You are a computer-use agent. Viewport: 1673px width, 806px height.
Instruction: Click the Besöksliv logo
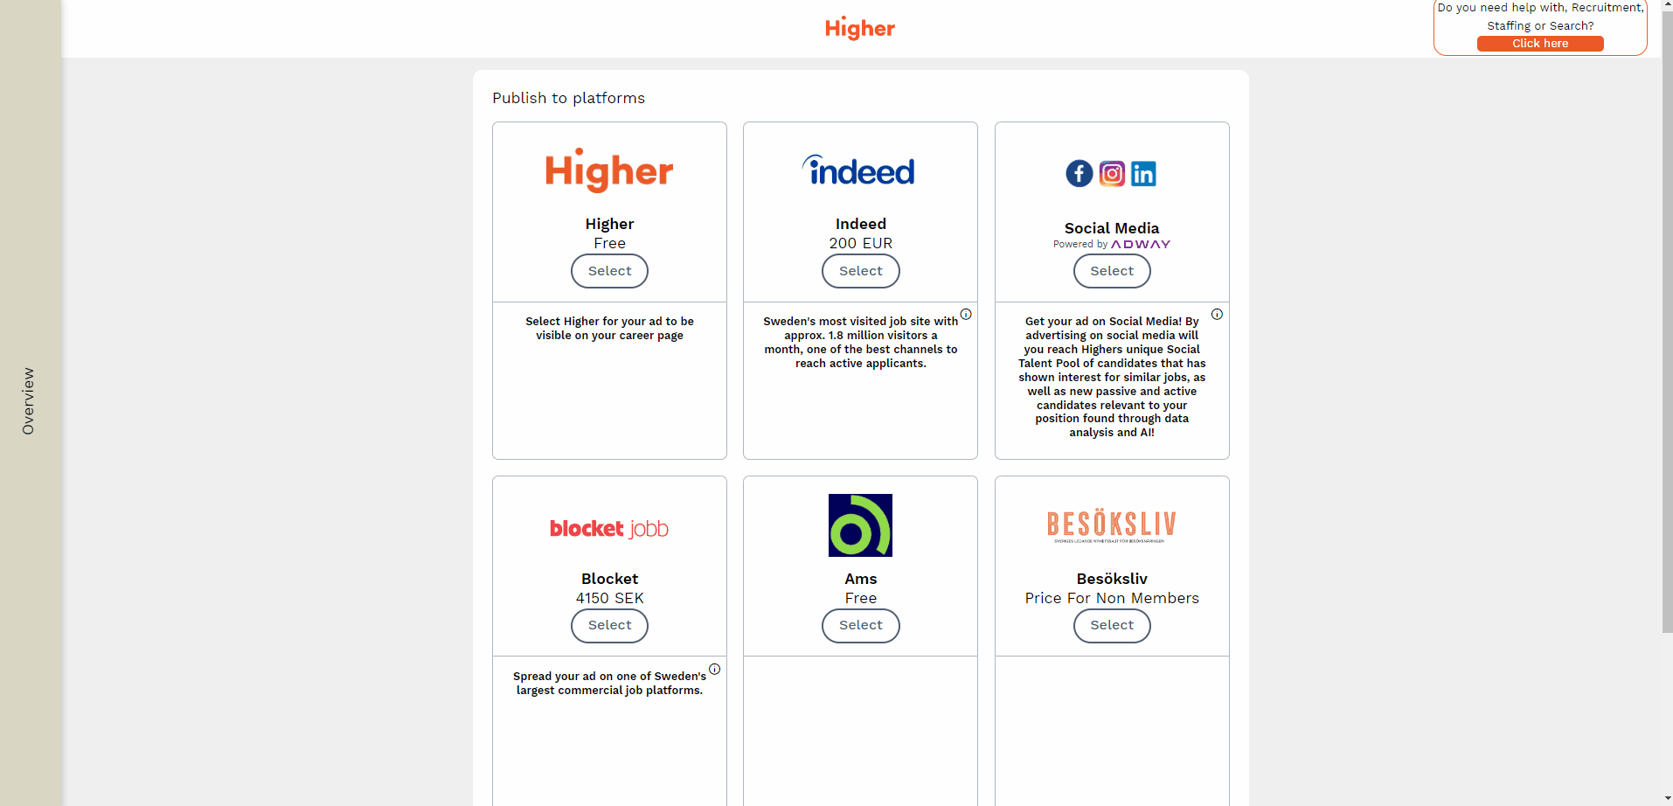pyautogui.click(x=1112, y=525)
